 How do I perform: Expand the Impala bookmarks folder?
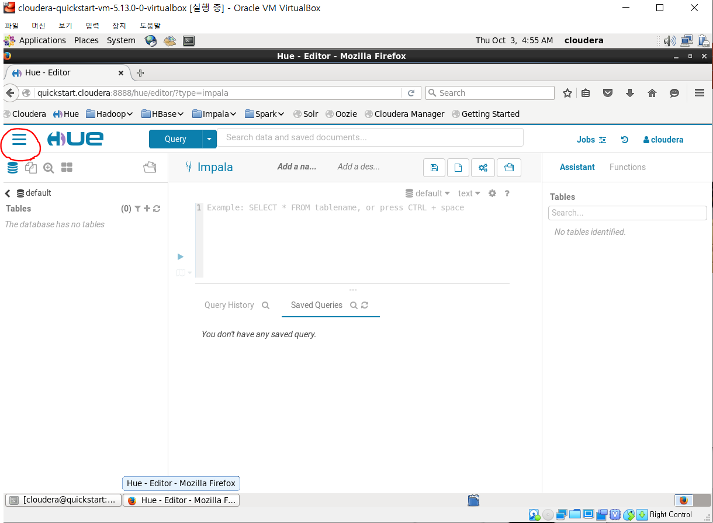(214, 114)
